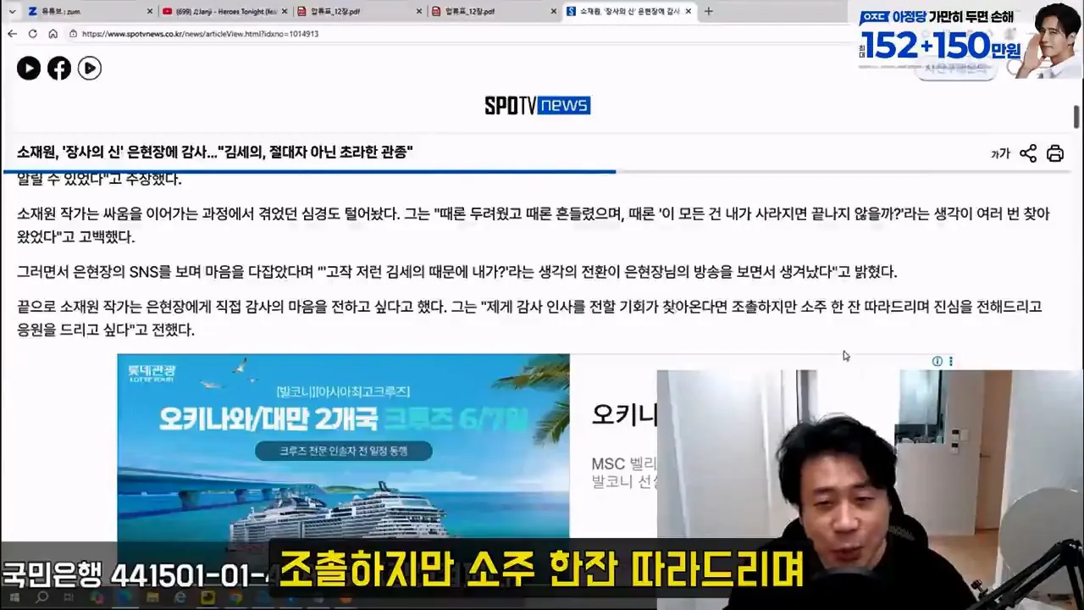Click the black play-arrow share icon
The width and height of the screenshot is (1084, 610).
tap(29, 69)
